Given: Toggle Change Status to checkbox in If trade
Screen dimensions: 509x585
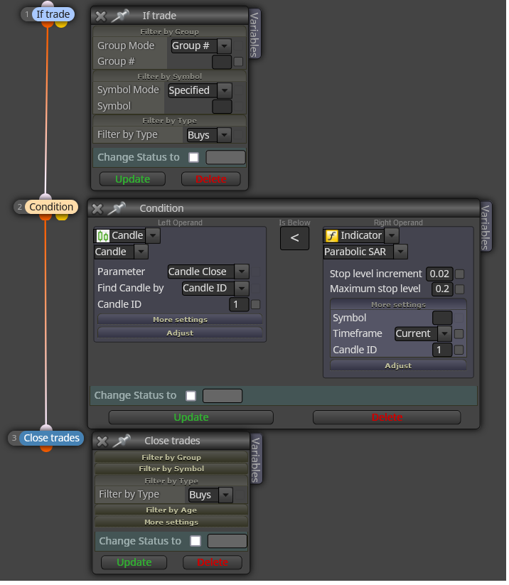Looking at the screenshot, I should (x=195, y=159).
